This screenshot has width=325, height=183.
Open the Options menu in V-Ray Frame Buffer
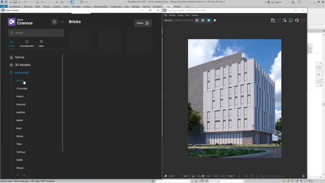point(195,15)
